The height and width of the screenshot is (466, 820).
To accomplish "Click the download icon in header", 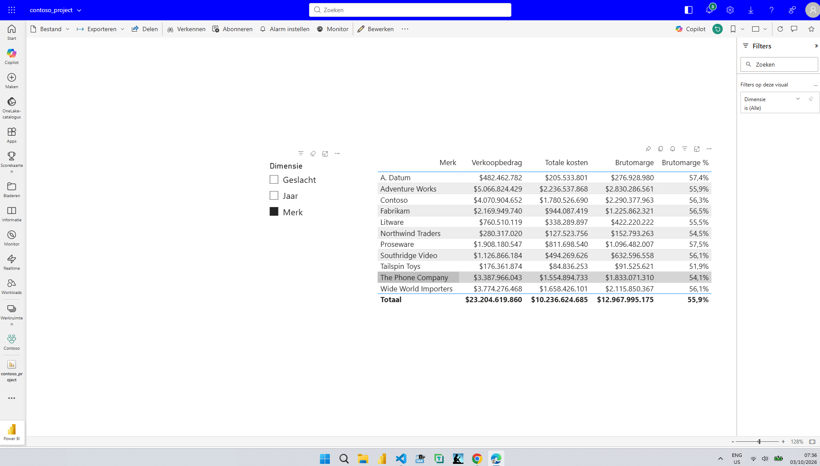I will click(x=751, y=10).
